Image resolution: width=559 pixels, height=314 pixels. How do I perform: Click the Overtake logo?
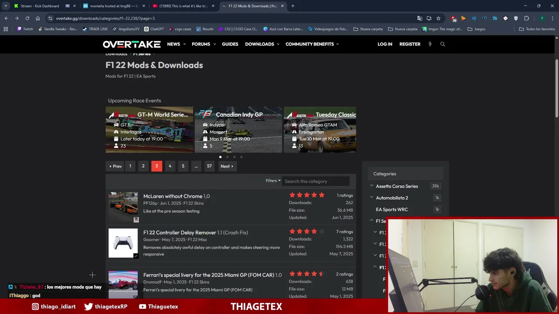point(131,44)
